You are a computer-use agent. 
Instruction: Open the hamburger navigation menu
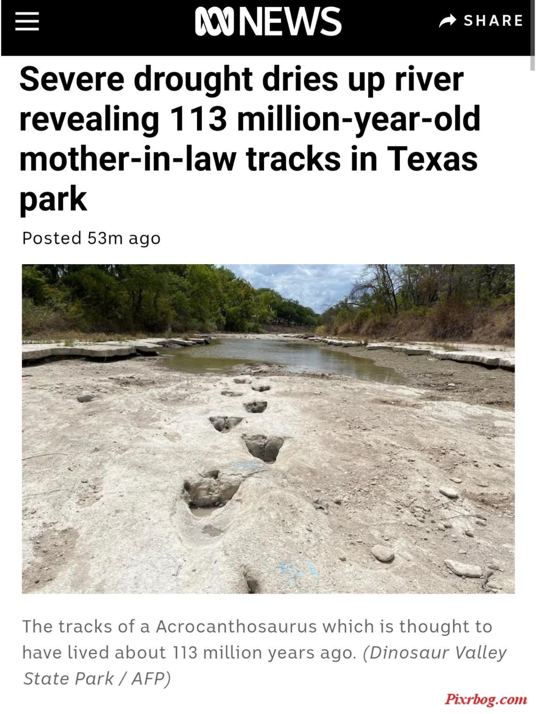tap(27, 21)
